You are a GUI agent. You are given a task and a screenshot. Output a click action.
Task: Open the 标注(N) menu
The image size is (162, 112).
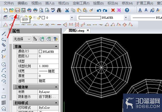(x=112, y=3)
